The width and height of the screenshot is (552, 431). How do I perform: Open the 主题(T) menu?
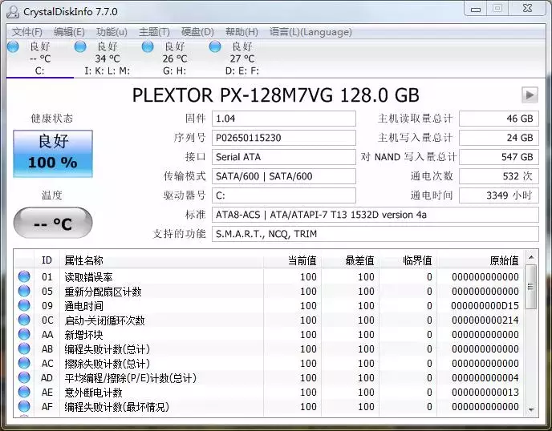154,32
